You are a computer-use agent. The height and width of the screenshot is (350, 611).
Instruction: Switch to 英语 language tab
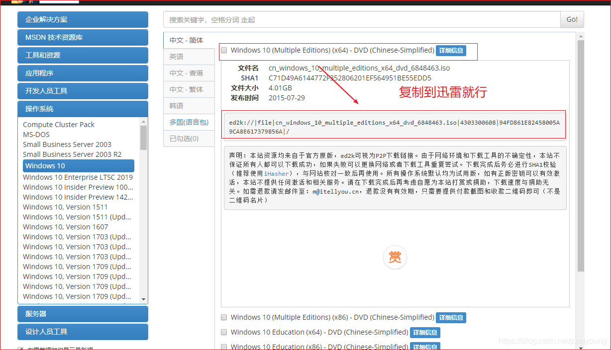[x=189, y=57]
